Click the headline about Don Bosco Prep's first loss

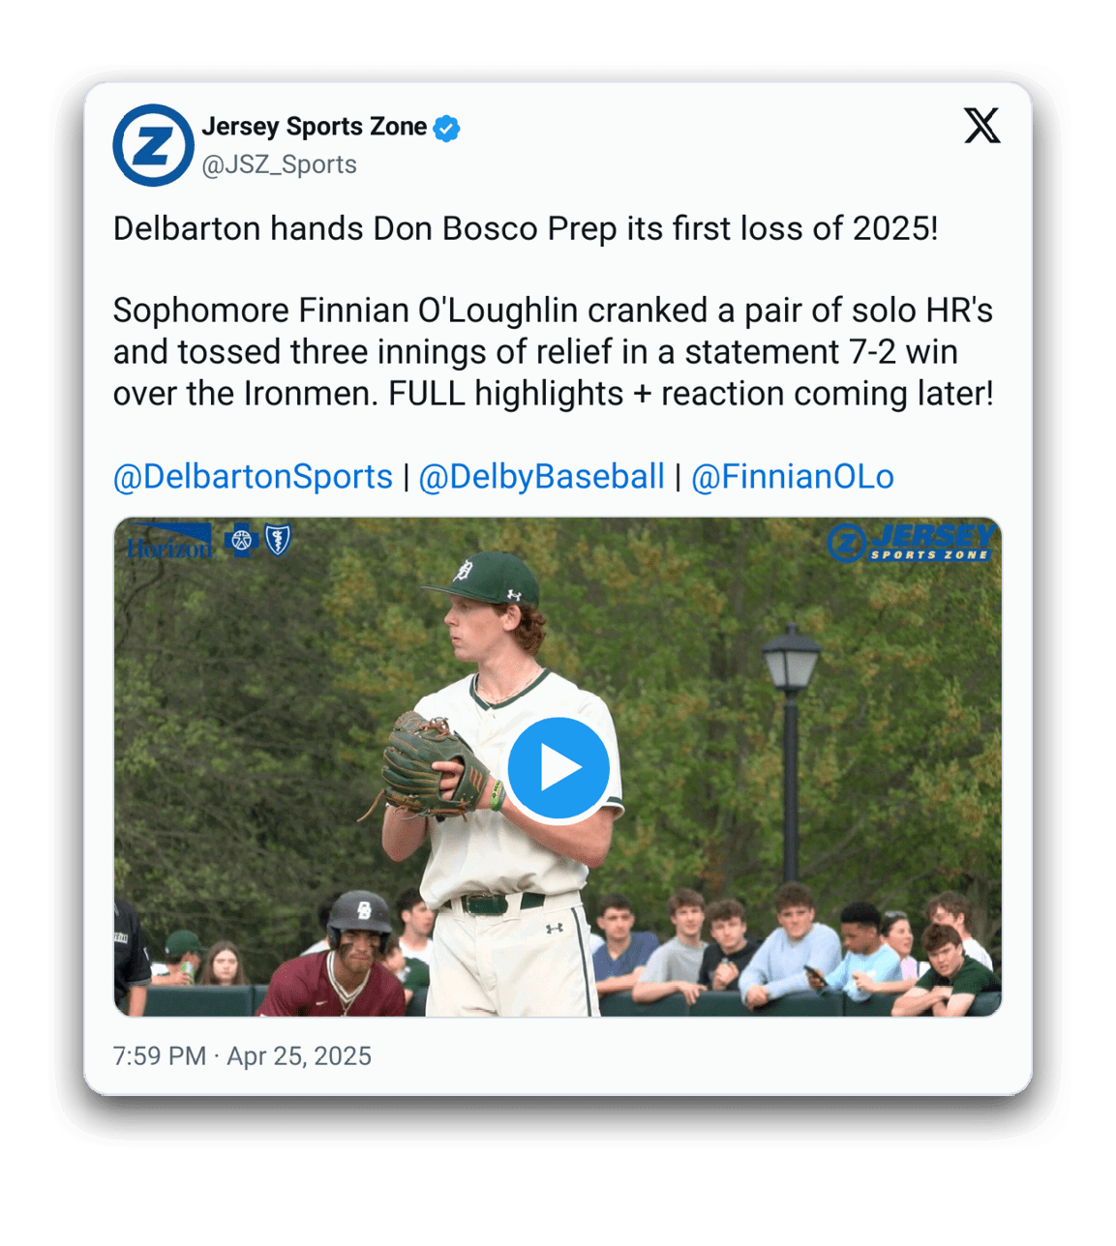click(x=525, y=229)
